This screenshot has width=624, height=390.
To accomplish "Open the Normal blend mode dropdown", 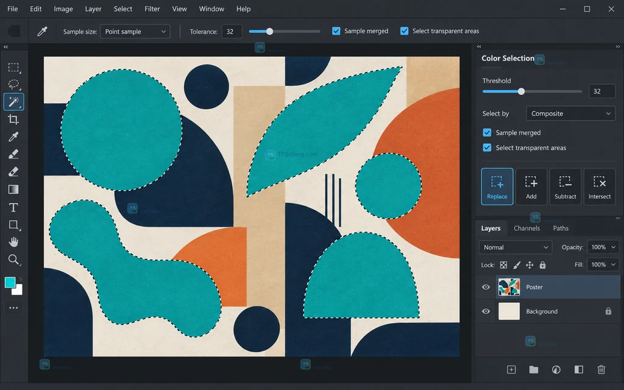I will 516,247.
